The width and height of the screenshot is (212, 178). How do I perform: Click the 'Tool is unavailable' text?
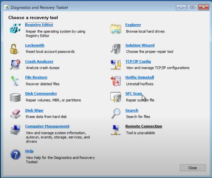[x=140, y=133]
